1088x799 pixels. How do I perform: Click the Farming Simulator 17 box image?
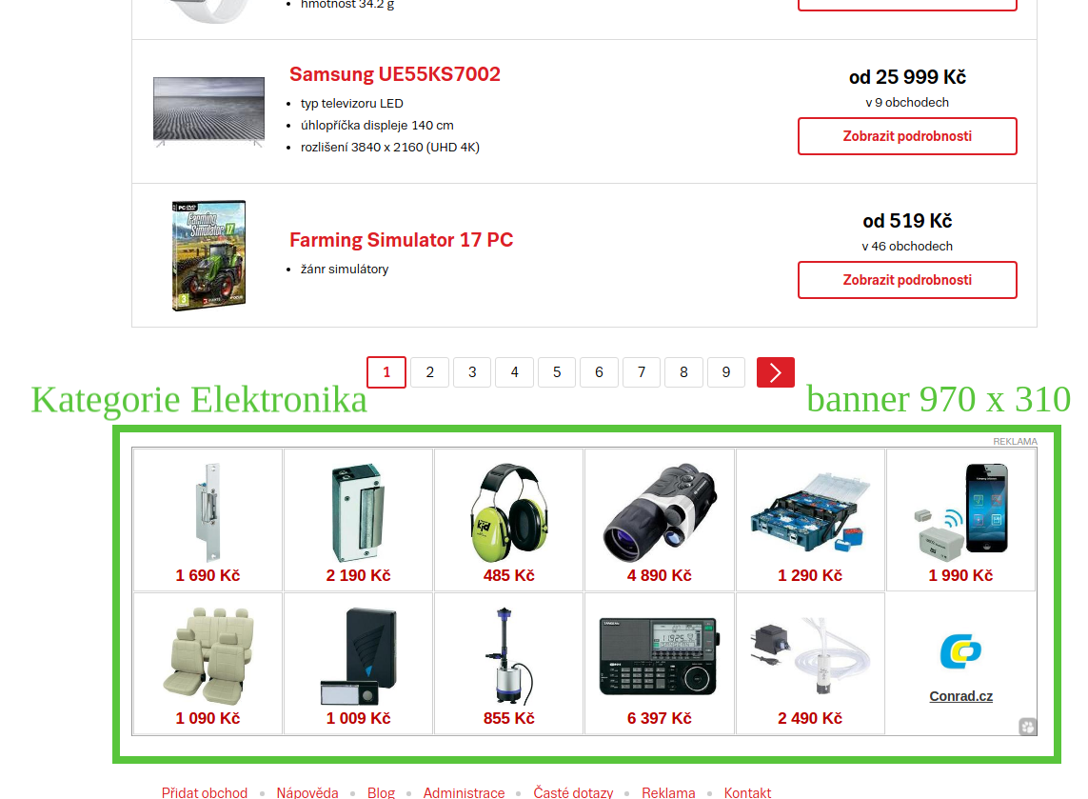(x=208, y=255)
